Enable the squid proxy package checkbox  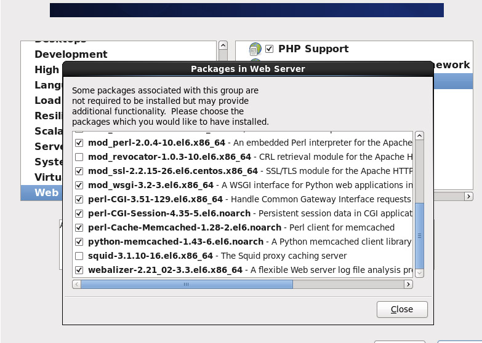tap(79, 256)
